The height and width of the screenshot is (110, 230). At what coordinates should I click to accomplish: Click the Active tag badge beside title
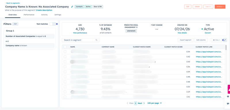coord(88,7)
